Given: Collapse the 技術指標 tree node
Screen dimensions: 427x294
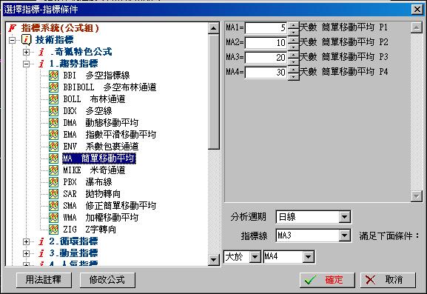Looking at the screenshot, I should (12, 40).
